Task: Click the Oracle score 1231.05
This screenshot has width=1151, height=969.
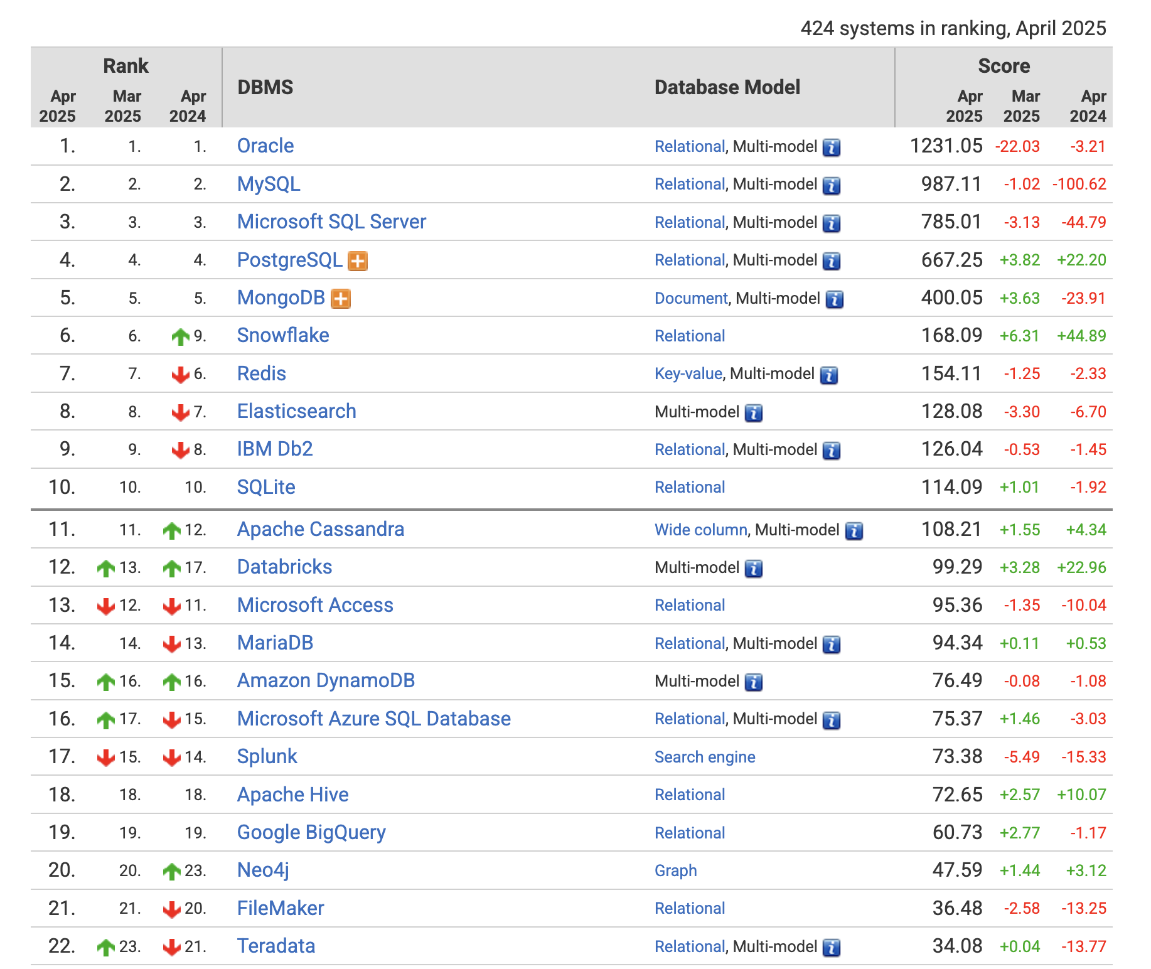Action: (x=946, y=146)
